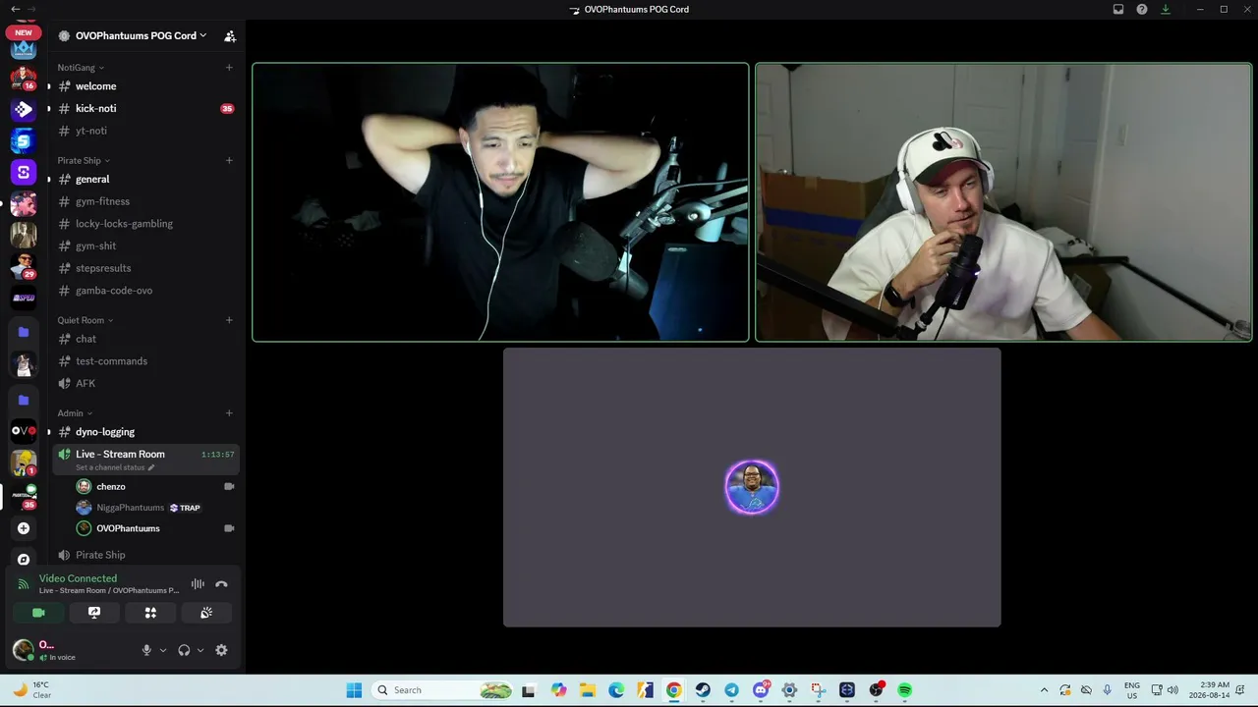Screen dimensions: 1258x707
Task: Collapse the Quiet Room category
Action: [x=86, y=320]
